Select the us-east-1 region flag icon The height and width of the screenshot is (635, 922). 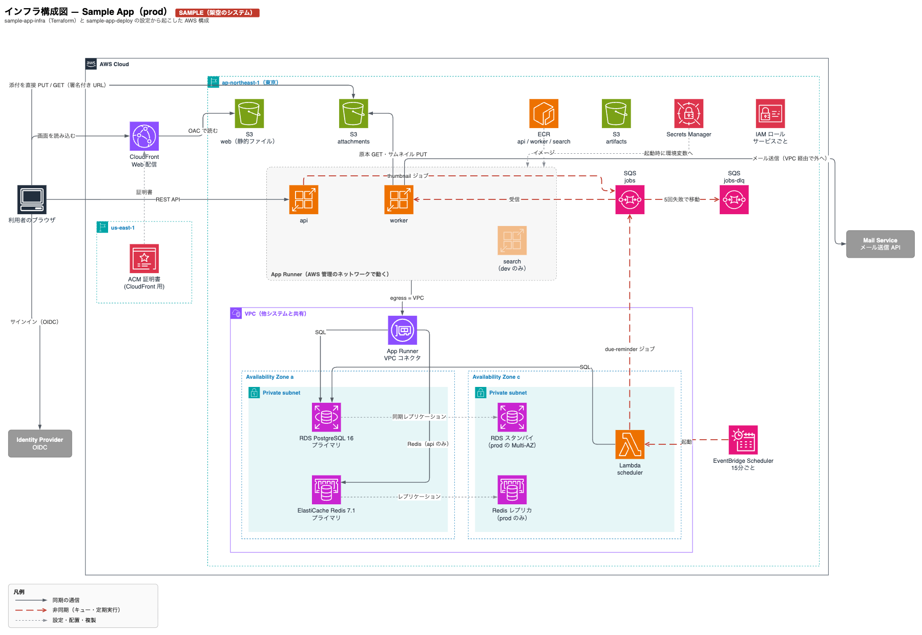(x=102, y=227)
